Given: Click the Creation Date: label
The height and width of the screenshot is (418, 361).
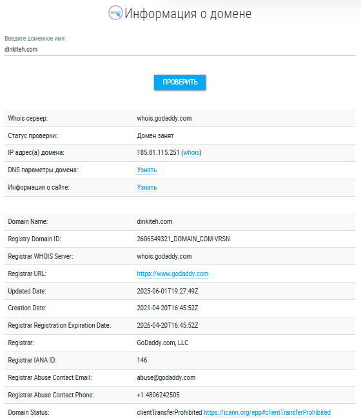Looking at the screenshot, I should point(27,308).
